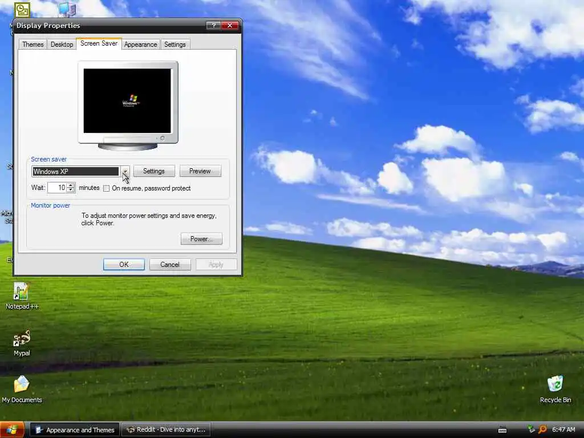Preview the selected screen saver
584x438 pixels.
(200, 171)
